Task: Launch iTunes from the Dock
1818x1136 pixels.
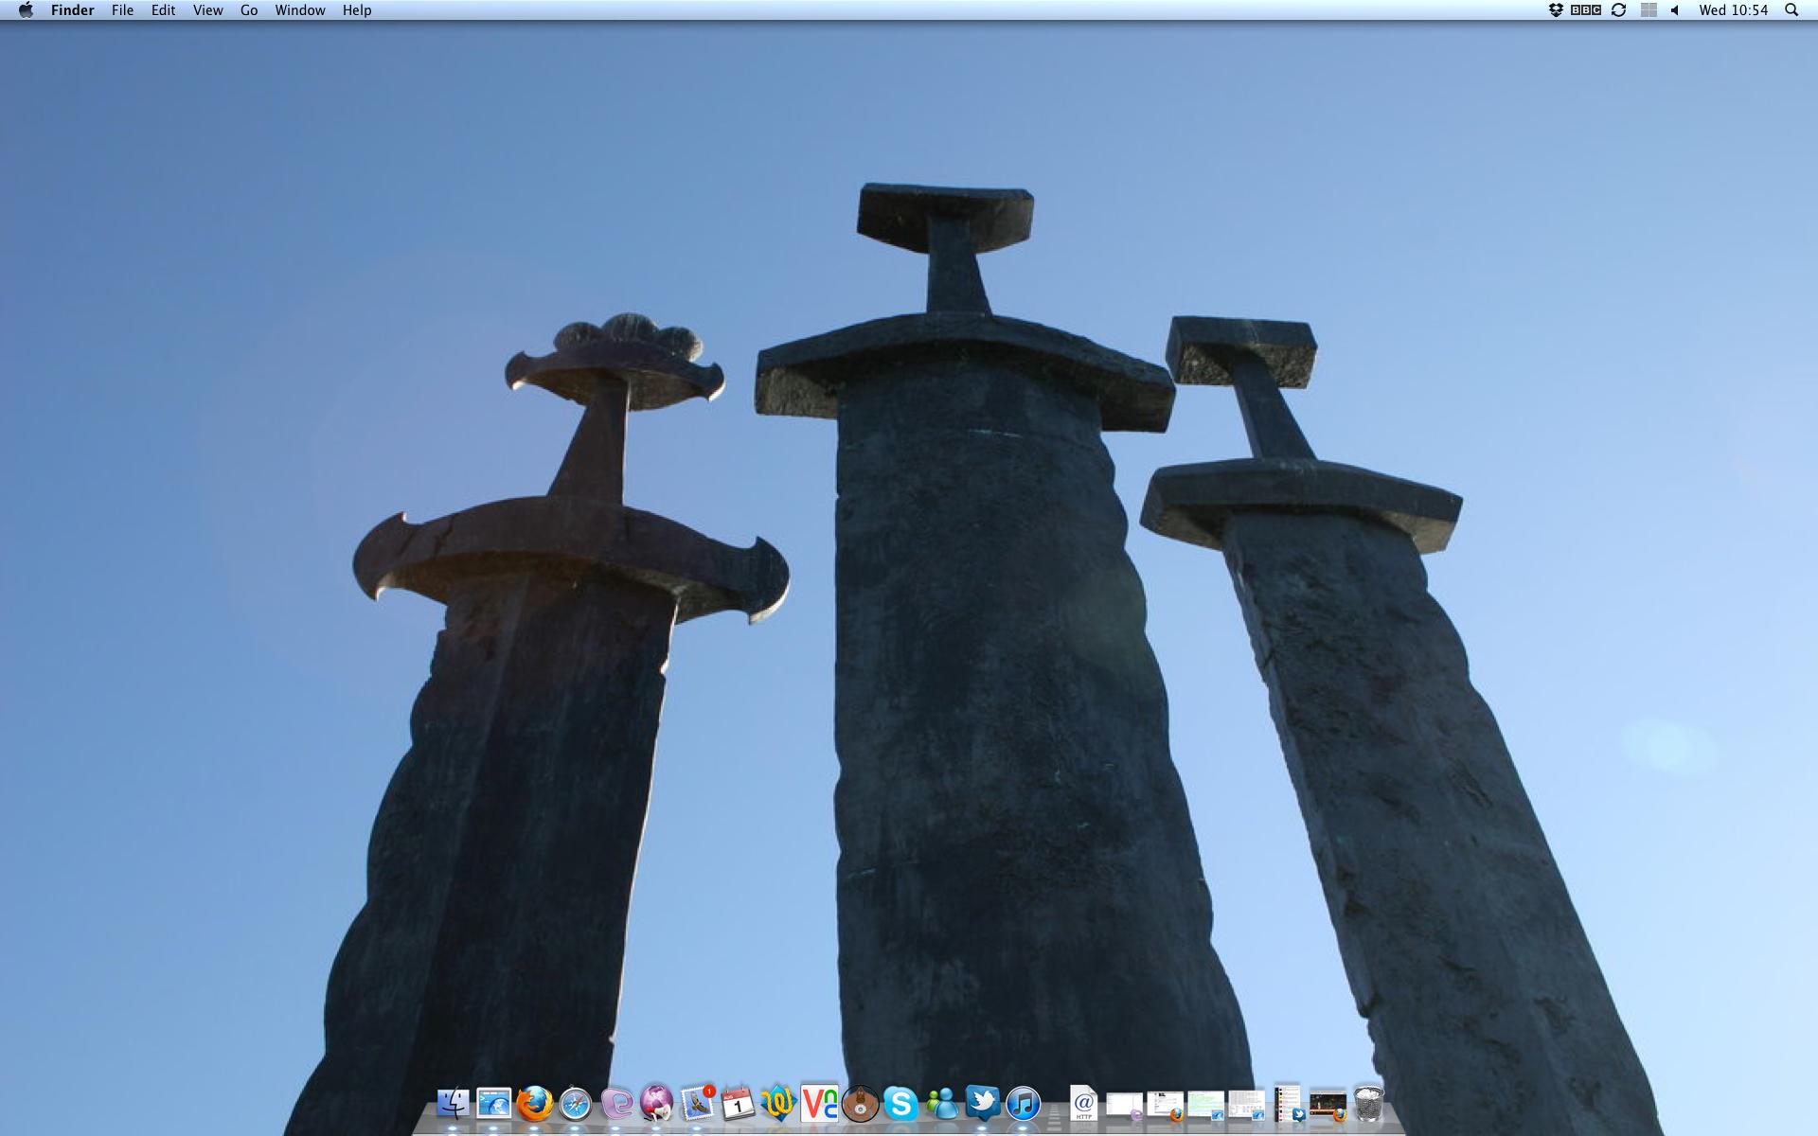Action: click(x=1024, y=1104)
